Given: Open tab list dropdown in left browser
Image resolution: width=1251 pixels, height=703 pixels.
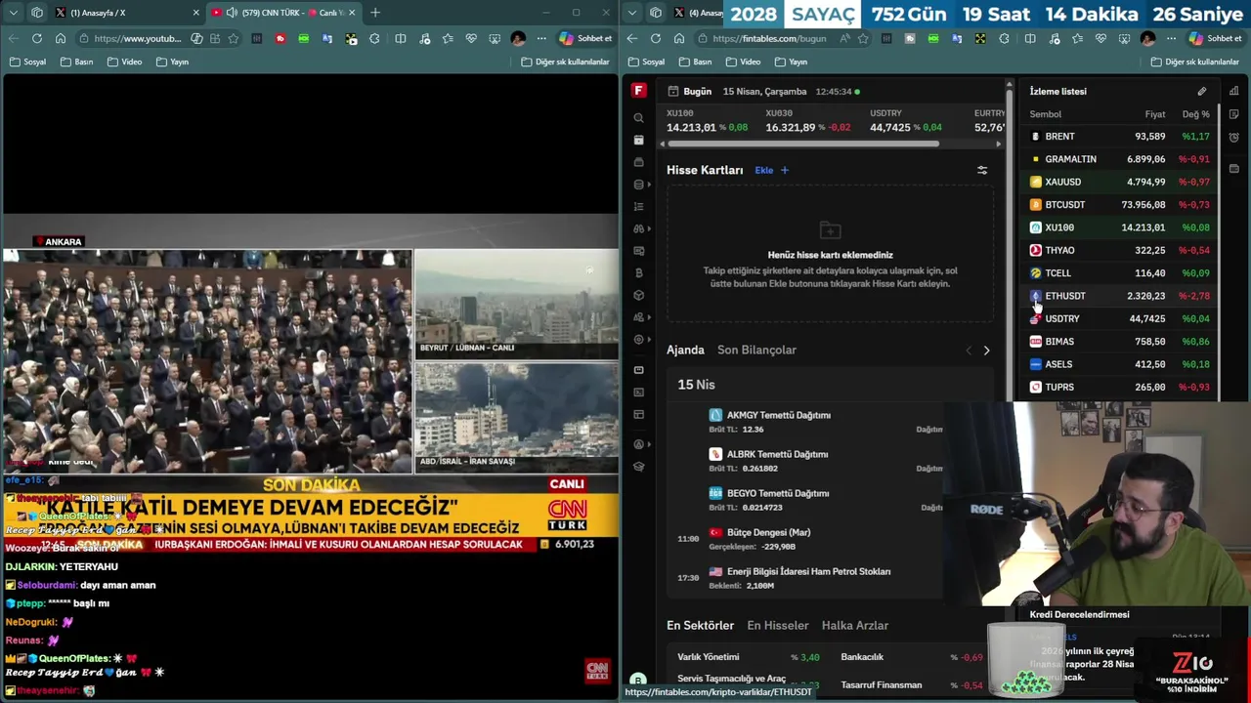Looking at the screenshot, I should coord(13,13).
